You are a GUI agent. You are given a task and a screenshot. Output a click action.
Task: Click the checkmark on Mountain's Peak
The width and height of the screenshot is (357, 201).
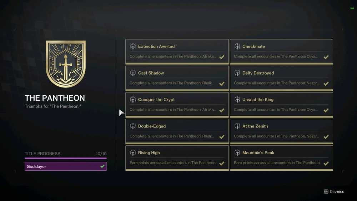[326, 164]
